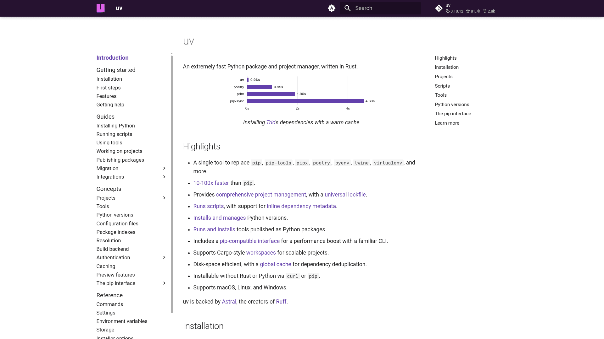Click the uv logo icon in header
This screenshot has width=604, height=339.
100,8
